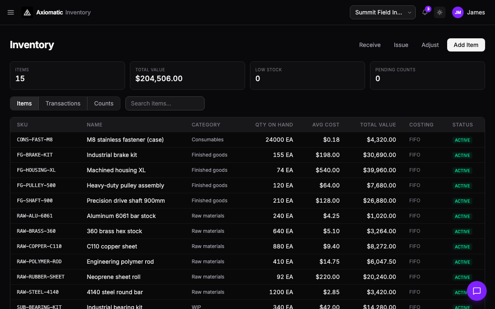The image size is (495, 309).
Task: Switch to the Counts tab
Action: coord(104,103)
